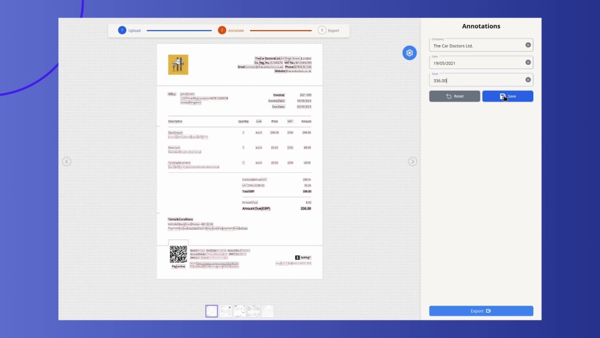Image resolution: width=600 pixels, height=338 pixels.
Task: Clear the Date field with its X icon
Action: (x=527, y=62)
